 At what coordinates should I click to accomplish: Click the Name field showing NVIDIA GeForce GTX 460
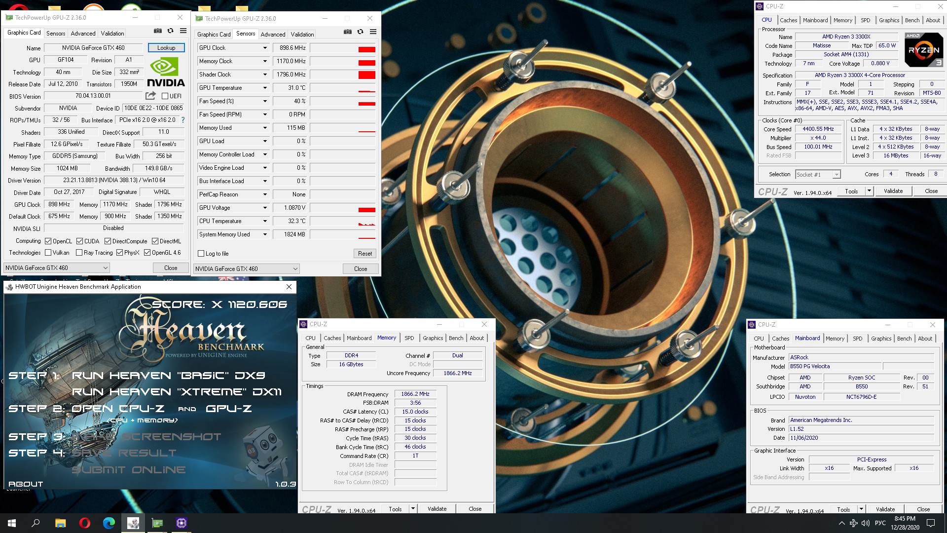[93, 48]
